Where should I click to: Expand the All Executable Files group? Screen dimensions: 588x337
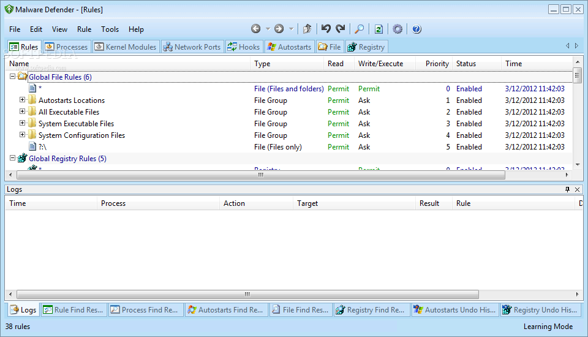coord(22,112)
